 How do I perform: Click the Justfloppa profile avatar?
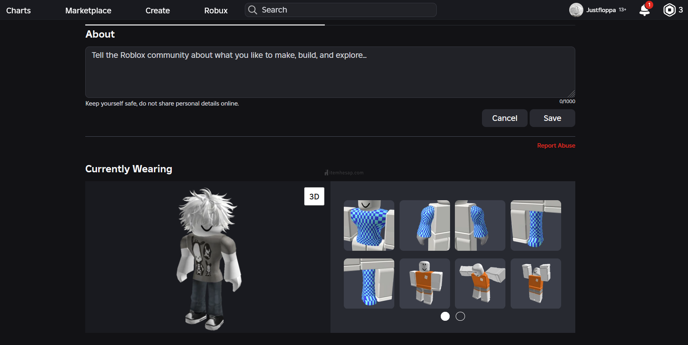pos(576,10)
